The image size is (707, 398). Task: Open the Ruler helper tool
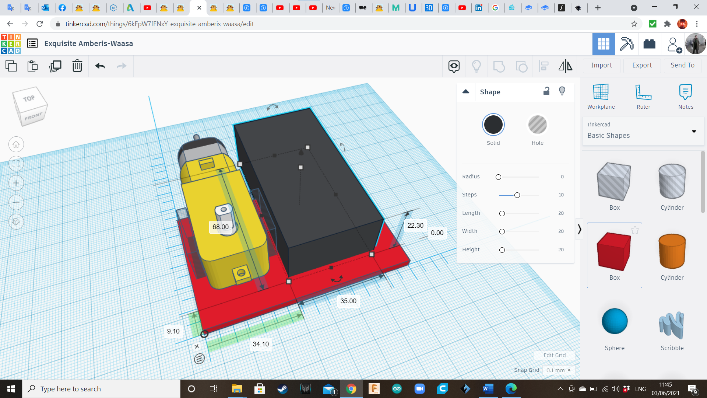(x=643, y=96)
